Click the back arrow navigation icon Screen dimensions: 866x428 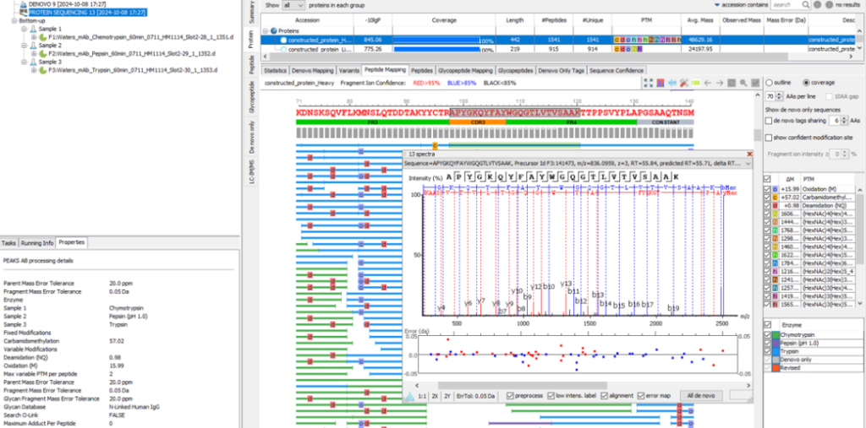709,83
